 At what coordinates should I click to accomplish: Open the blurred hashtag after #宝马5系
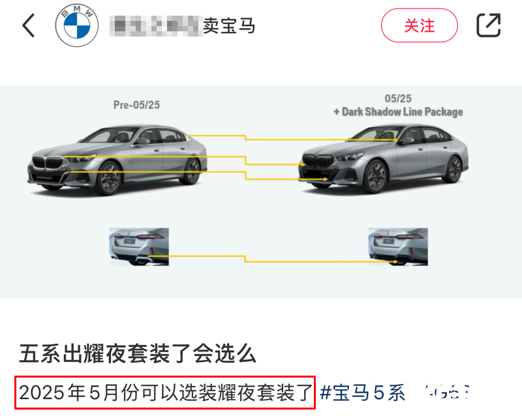pos(447,393)
